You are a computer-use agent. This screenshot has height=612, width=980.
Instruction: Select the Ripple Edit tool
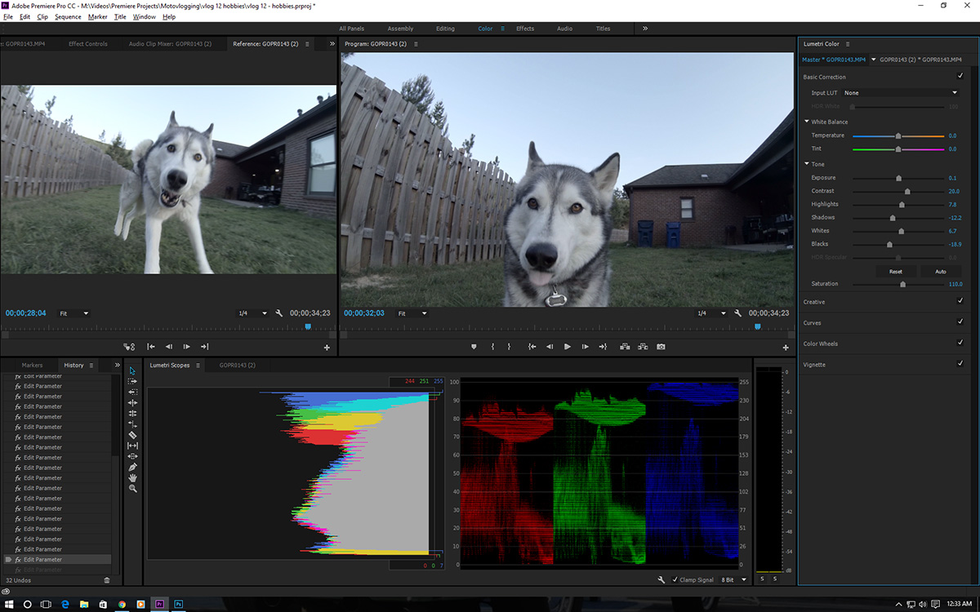click(x=133, y=402)
